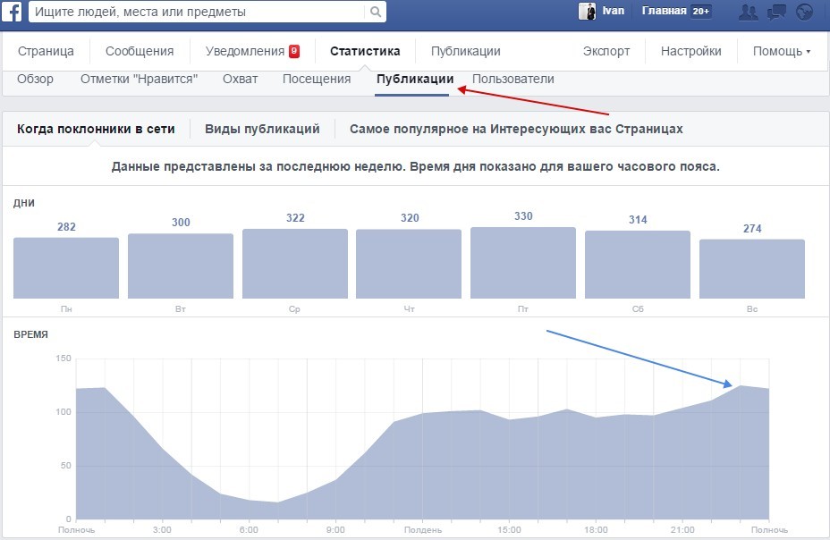Click the '15:00' time axis label
The height and width of the screenshot is (540, 830).
509,530
